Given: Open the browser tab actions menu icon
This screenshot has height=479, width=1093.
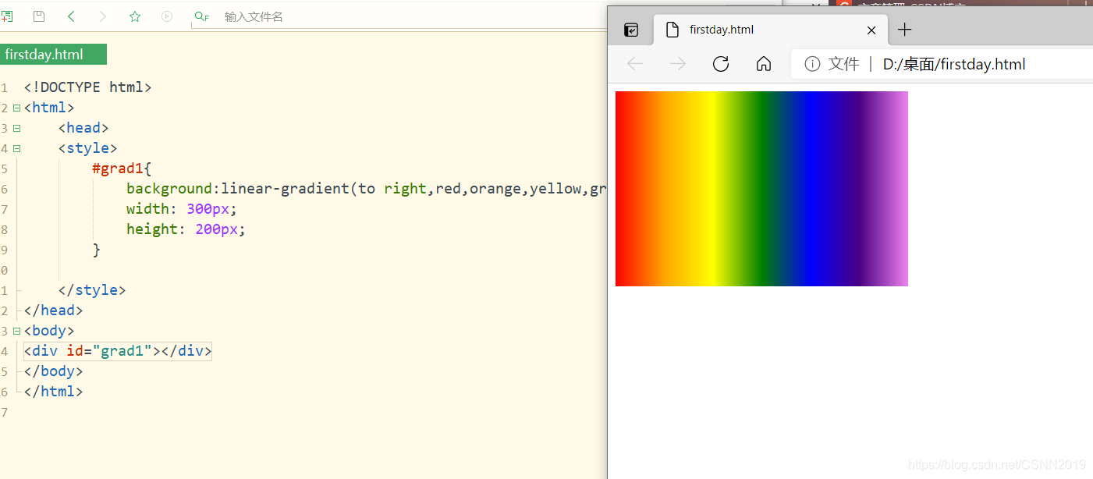Looking at the screenshot, I should pos(631,30).
